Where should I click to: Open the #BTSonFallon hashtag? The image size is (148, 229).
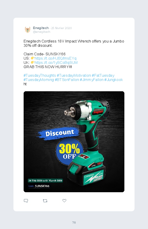(67, 80)
